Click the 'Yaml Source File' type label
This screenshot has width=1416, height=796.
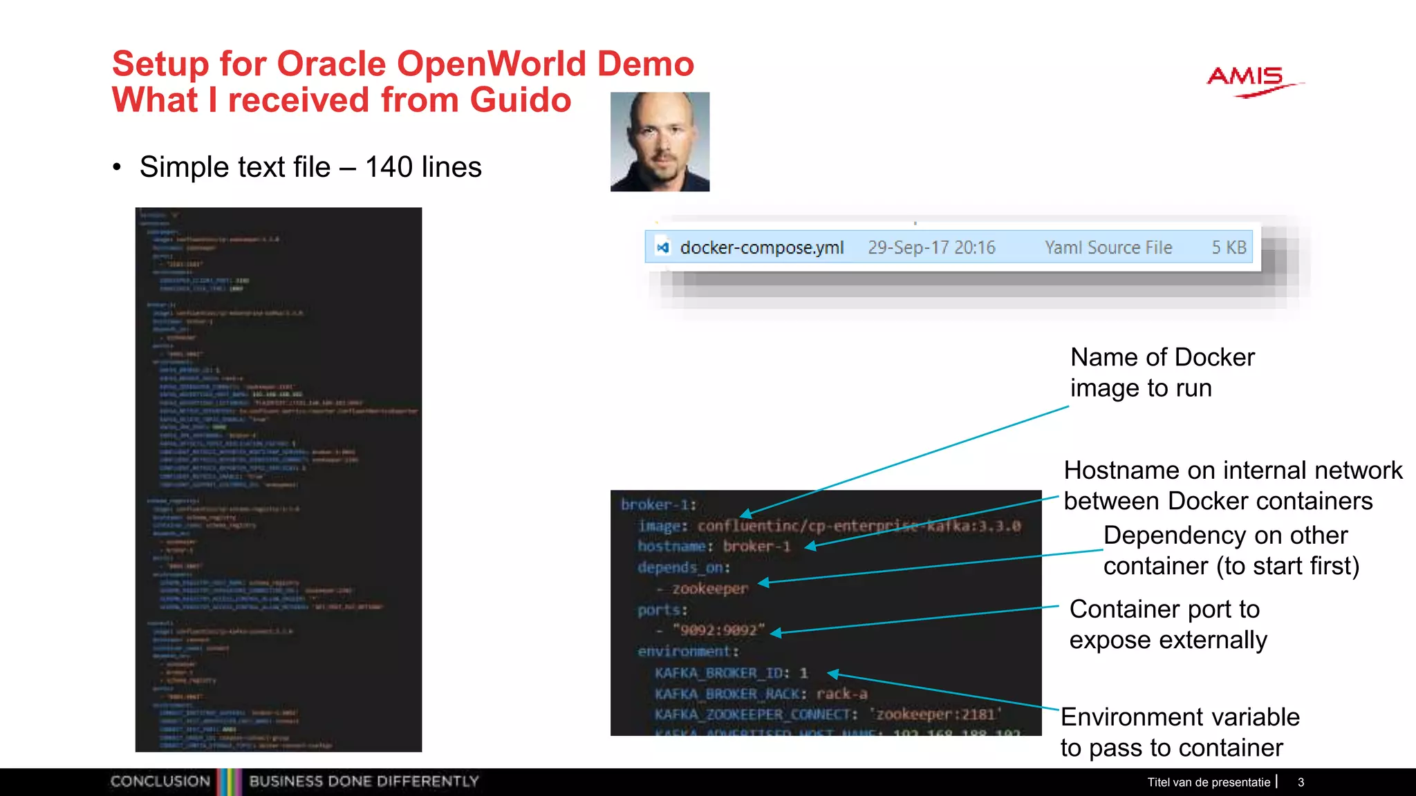tap(1108, 247)
